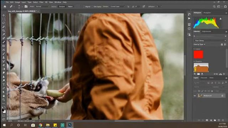Screen dimensions: 228x128
Task: Hide the Background layer eye icon
Action: pyautogui.click(x=195, y=96)
